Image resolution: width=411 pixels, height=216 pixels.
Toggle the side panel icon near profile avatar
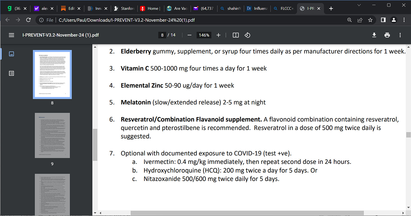click(x=383, y=20)
